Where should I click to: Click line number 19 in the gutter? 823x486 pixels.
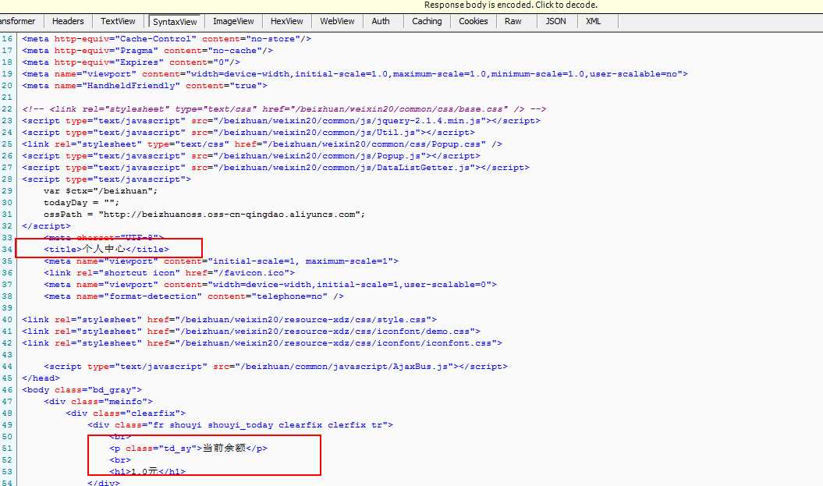point(7,74)
